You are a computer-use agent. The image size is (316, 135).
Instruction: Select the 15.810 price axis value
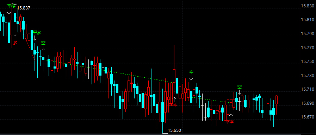coord(308,20)
